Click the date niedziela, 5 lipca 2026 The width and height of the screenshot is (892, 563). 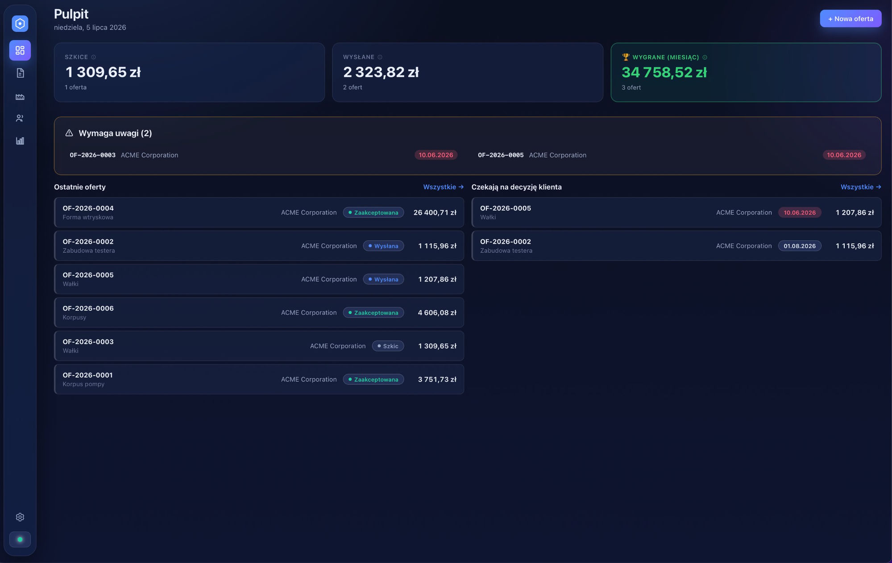(90, 27)
